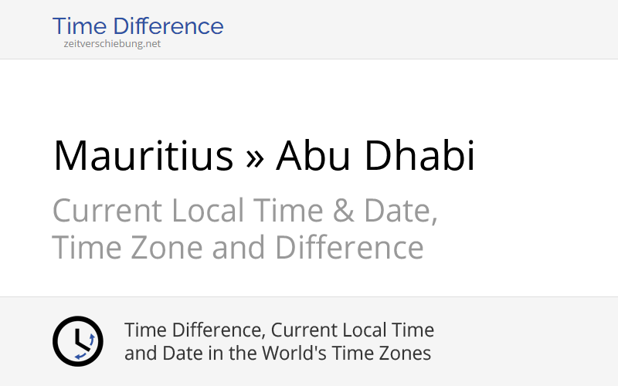This screenshot has height=386, width=618.
Task: Click the » separator in the heading
Action: [x=255, y=156]
